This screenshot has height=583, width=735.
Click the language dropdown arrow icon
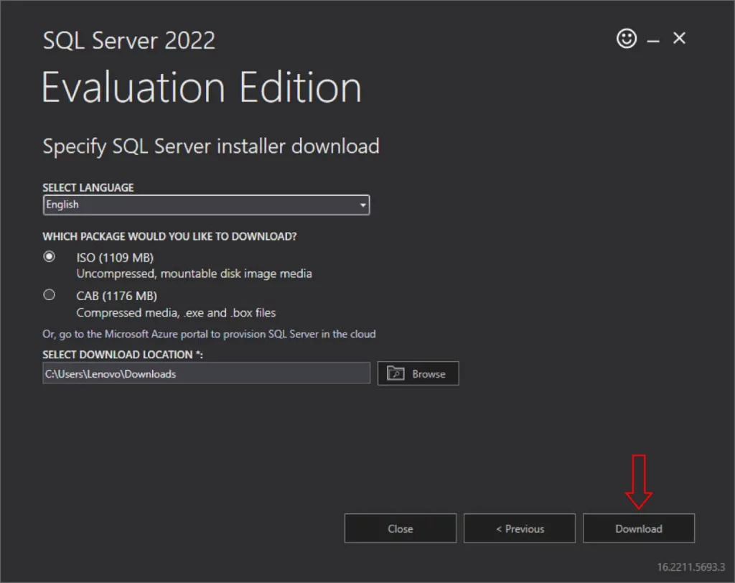tap(362, 205)
